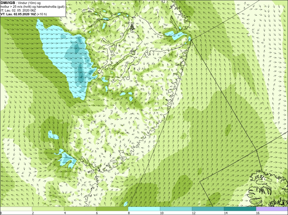Click the 'IT: Lau. 02. 05. 2020 06Z' line
Screen dimensions: 288x215
(x=18, y=10)
